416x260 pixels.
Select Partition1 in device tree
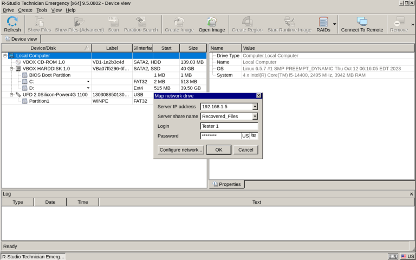point(39,101)
